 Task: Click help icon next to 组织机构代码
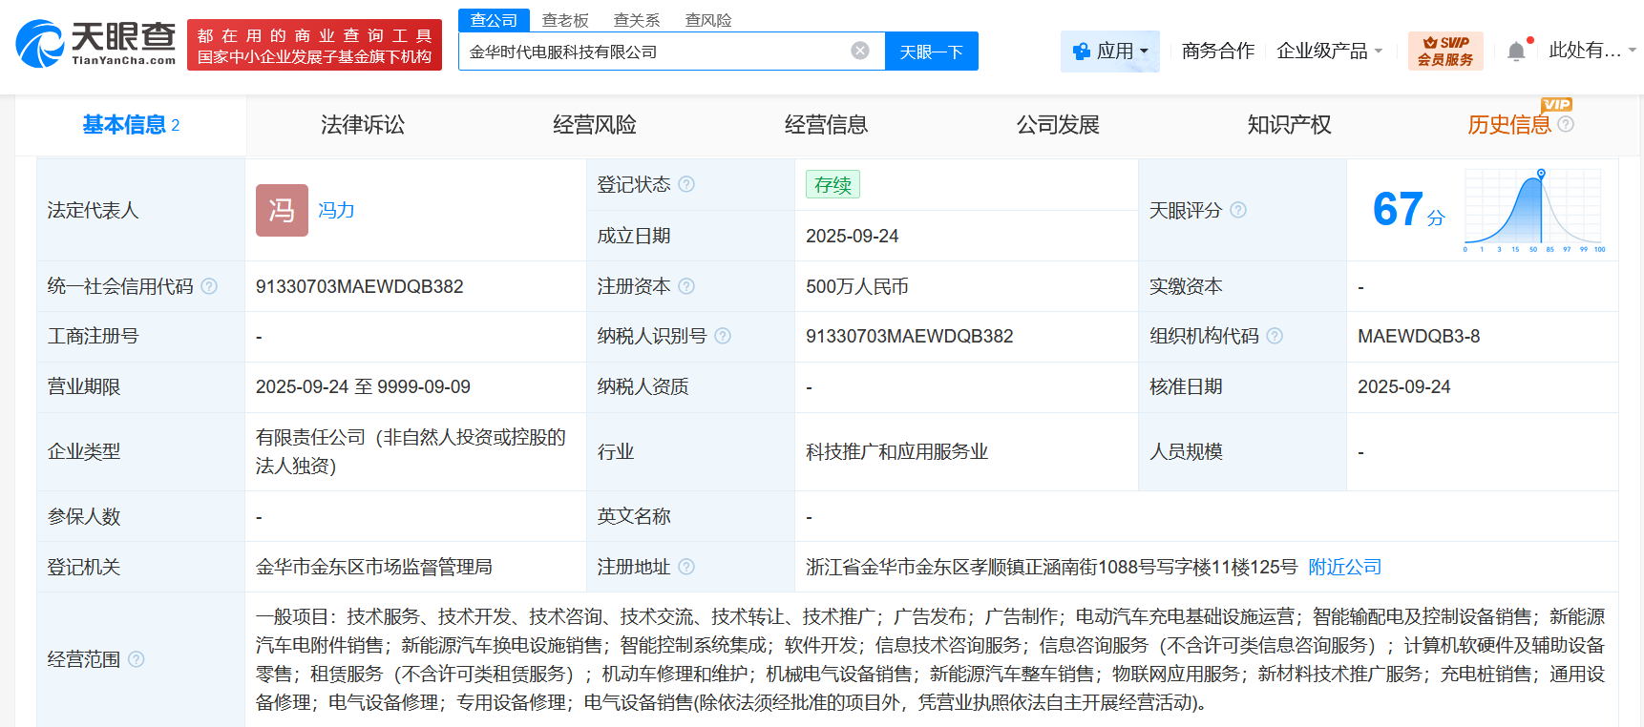1275,336
